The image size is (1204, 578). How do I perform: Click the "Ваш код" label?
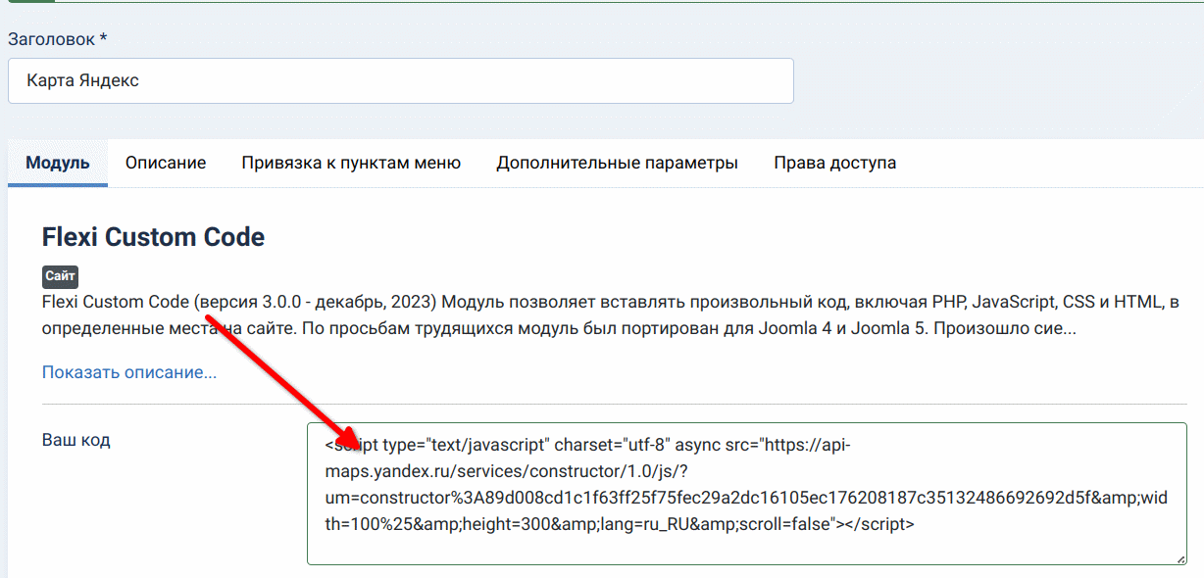76,440
